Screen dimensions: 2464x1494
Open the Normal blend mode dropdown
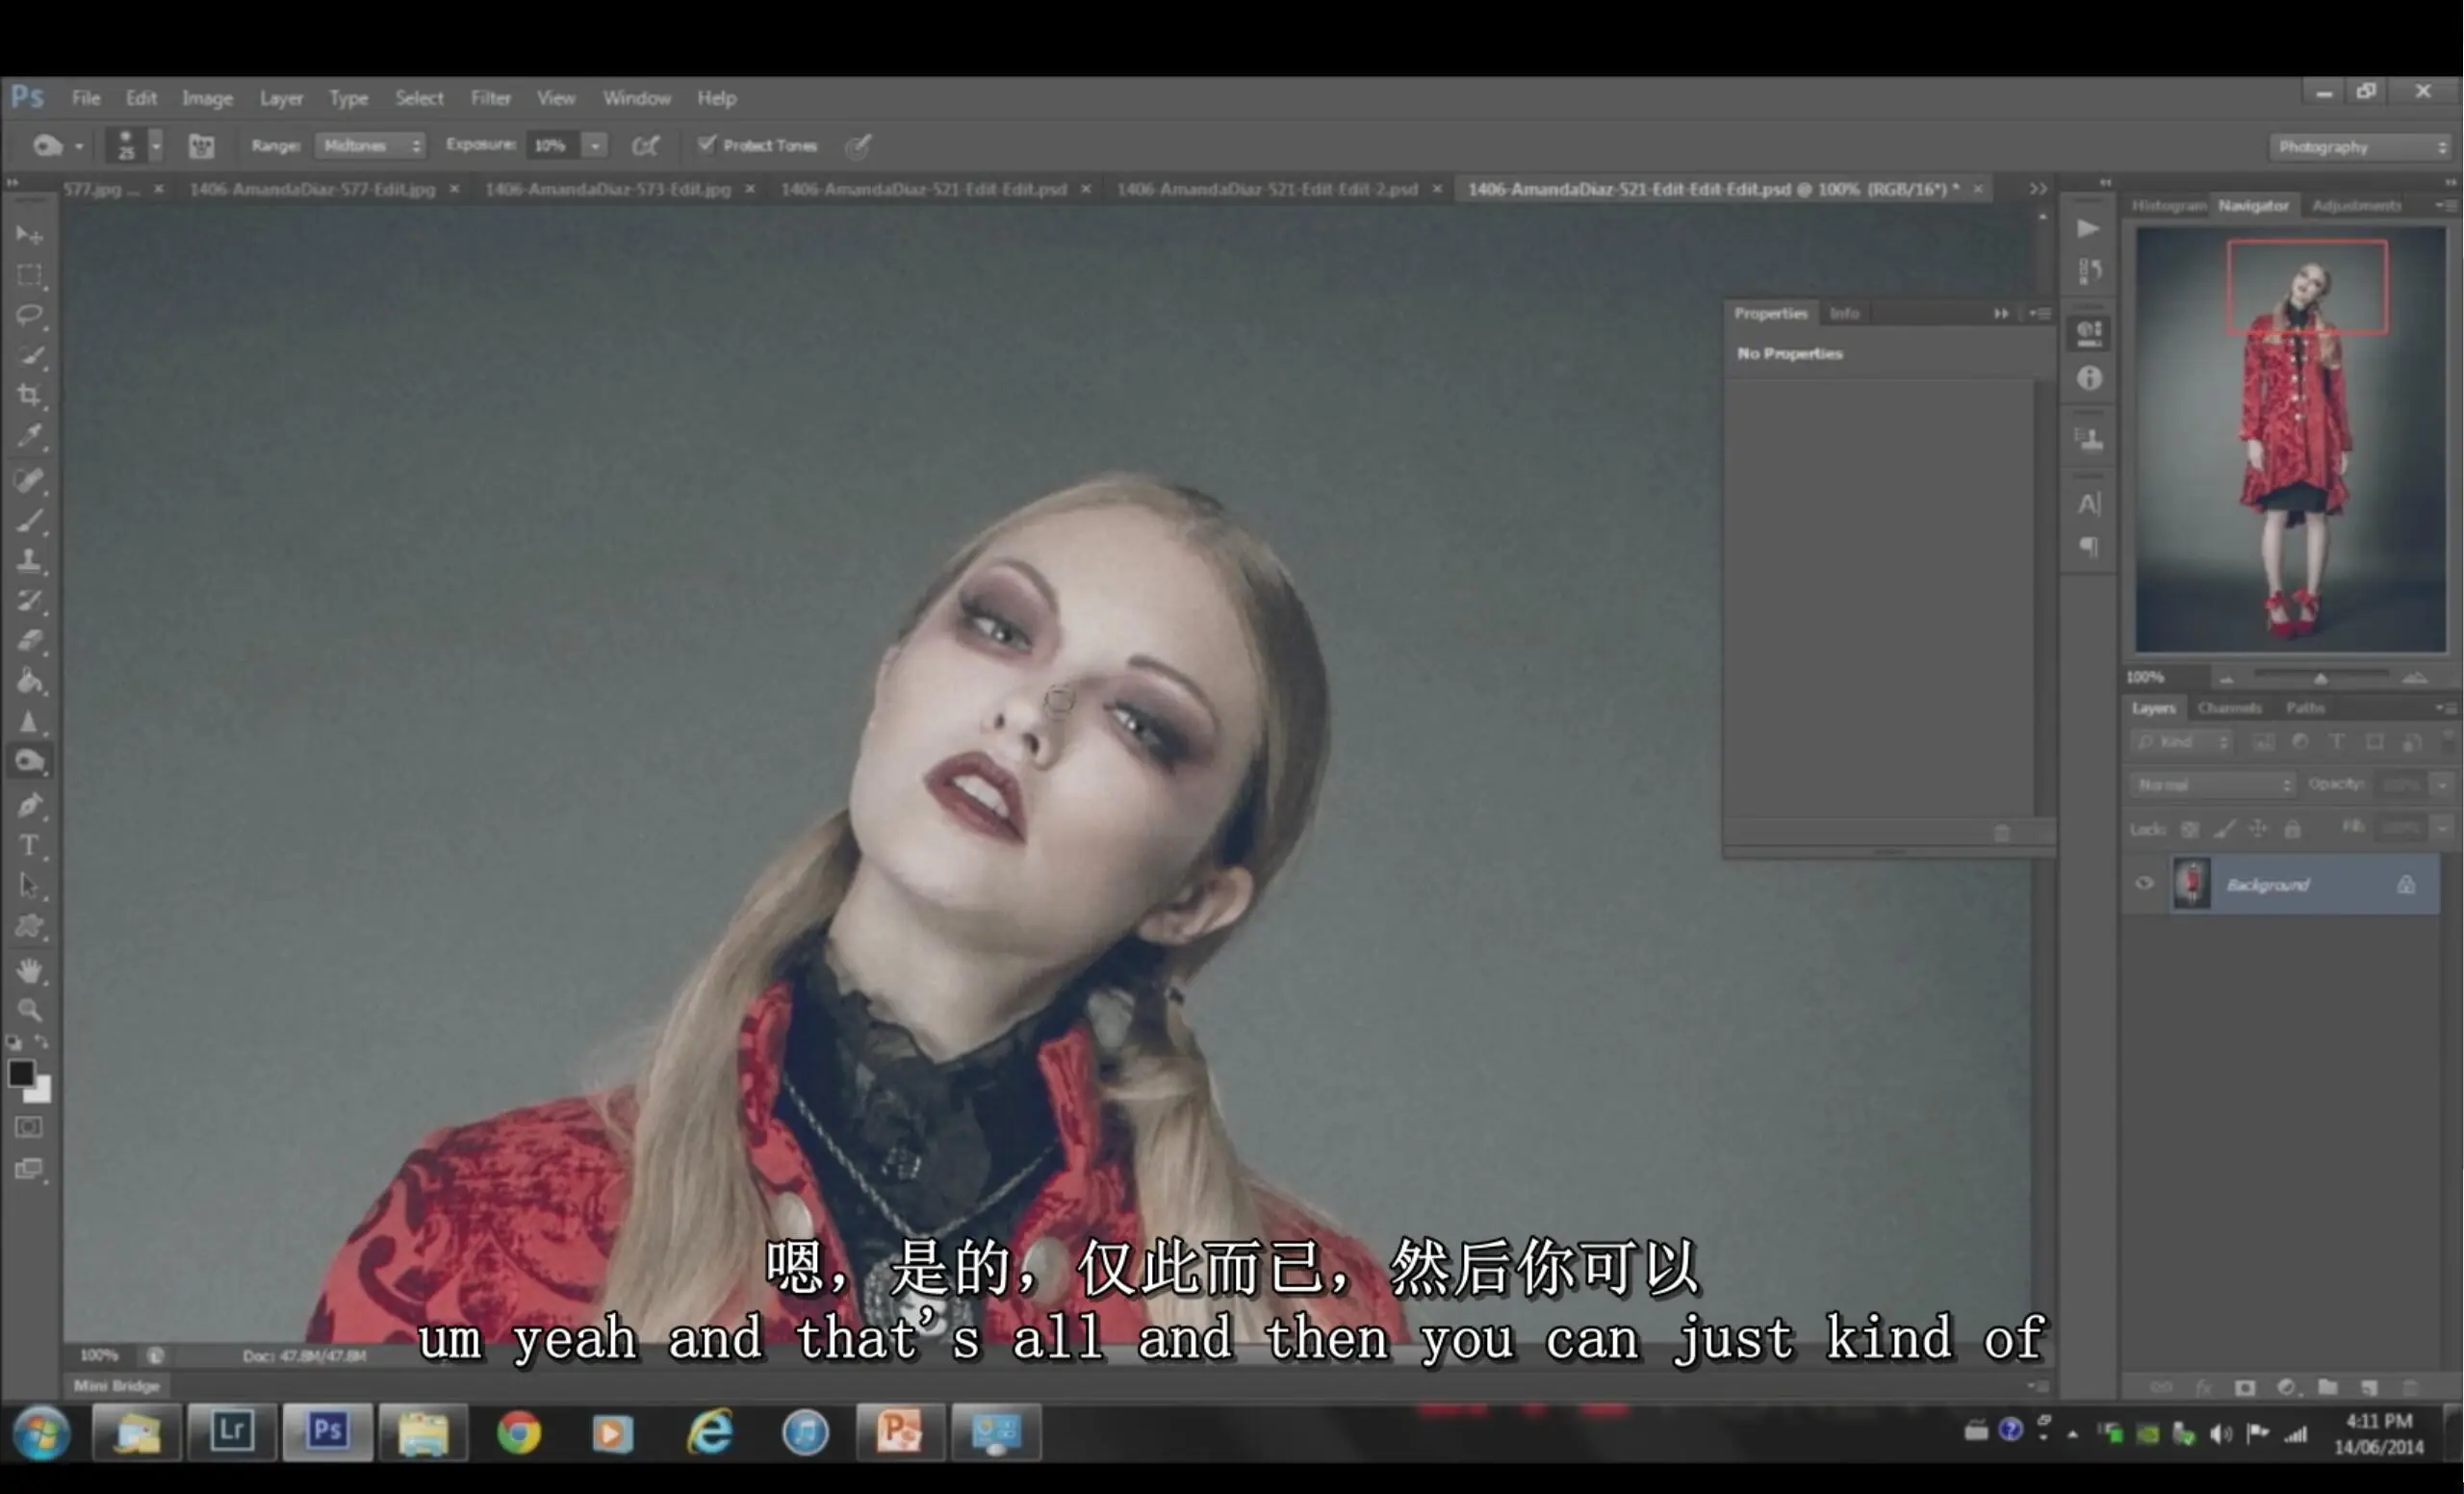point(2212,785)
